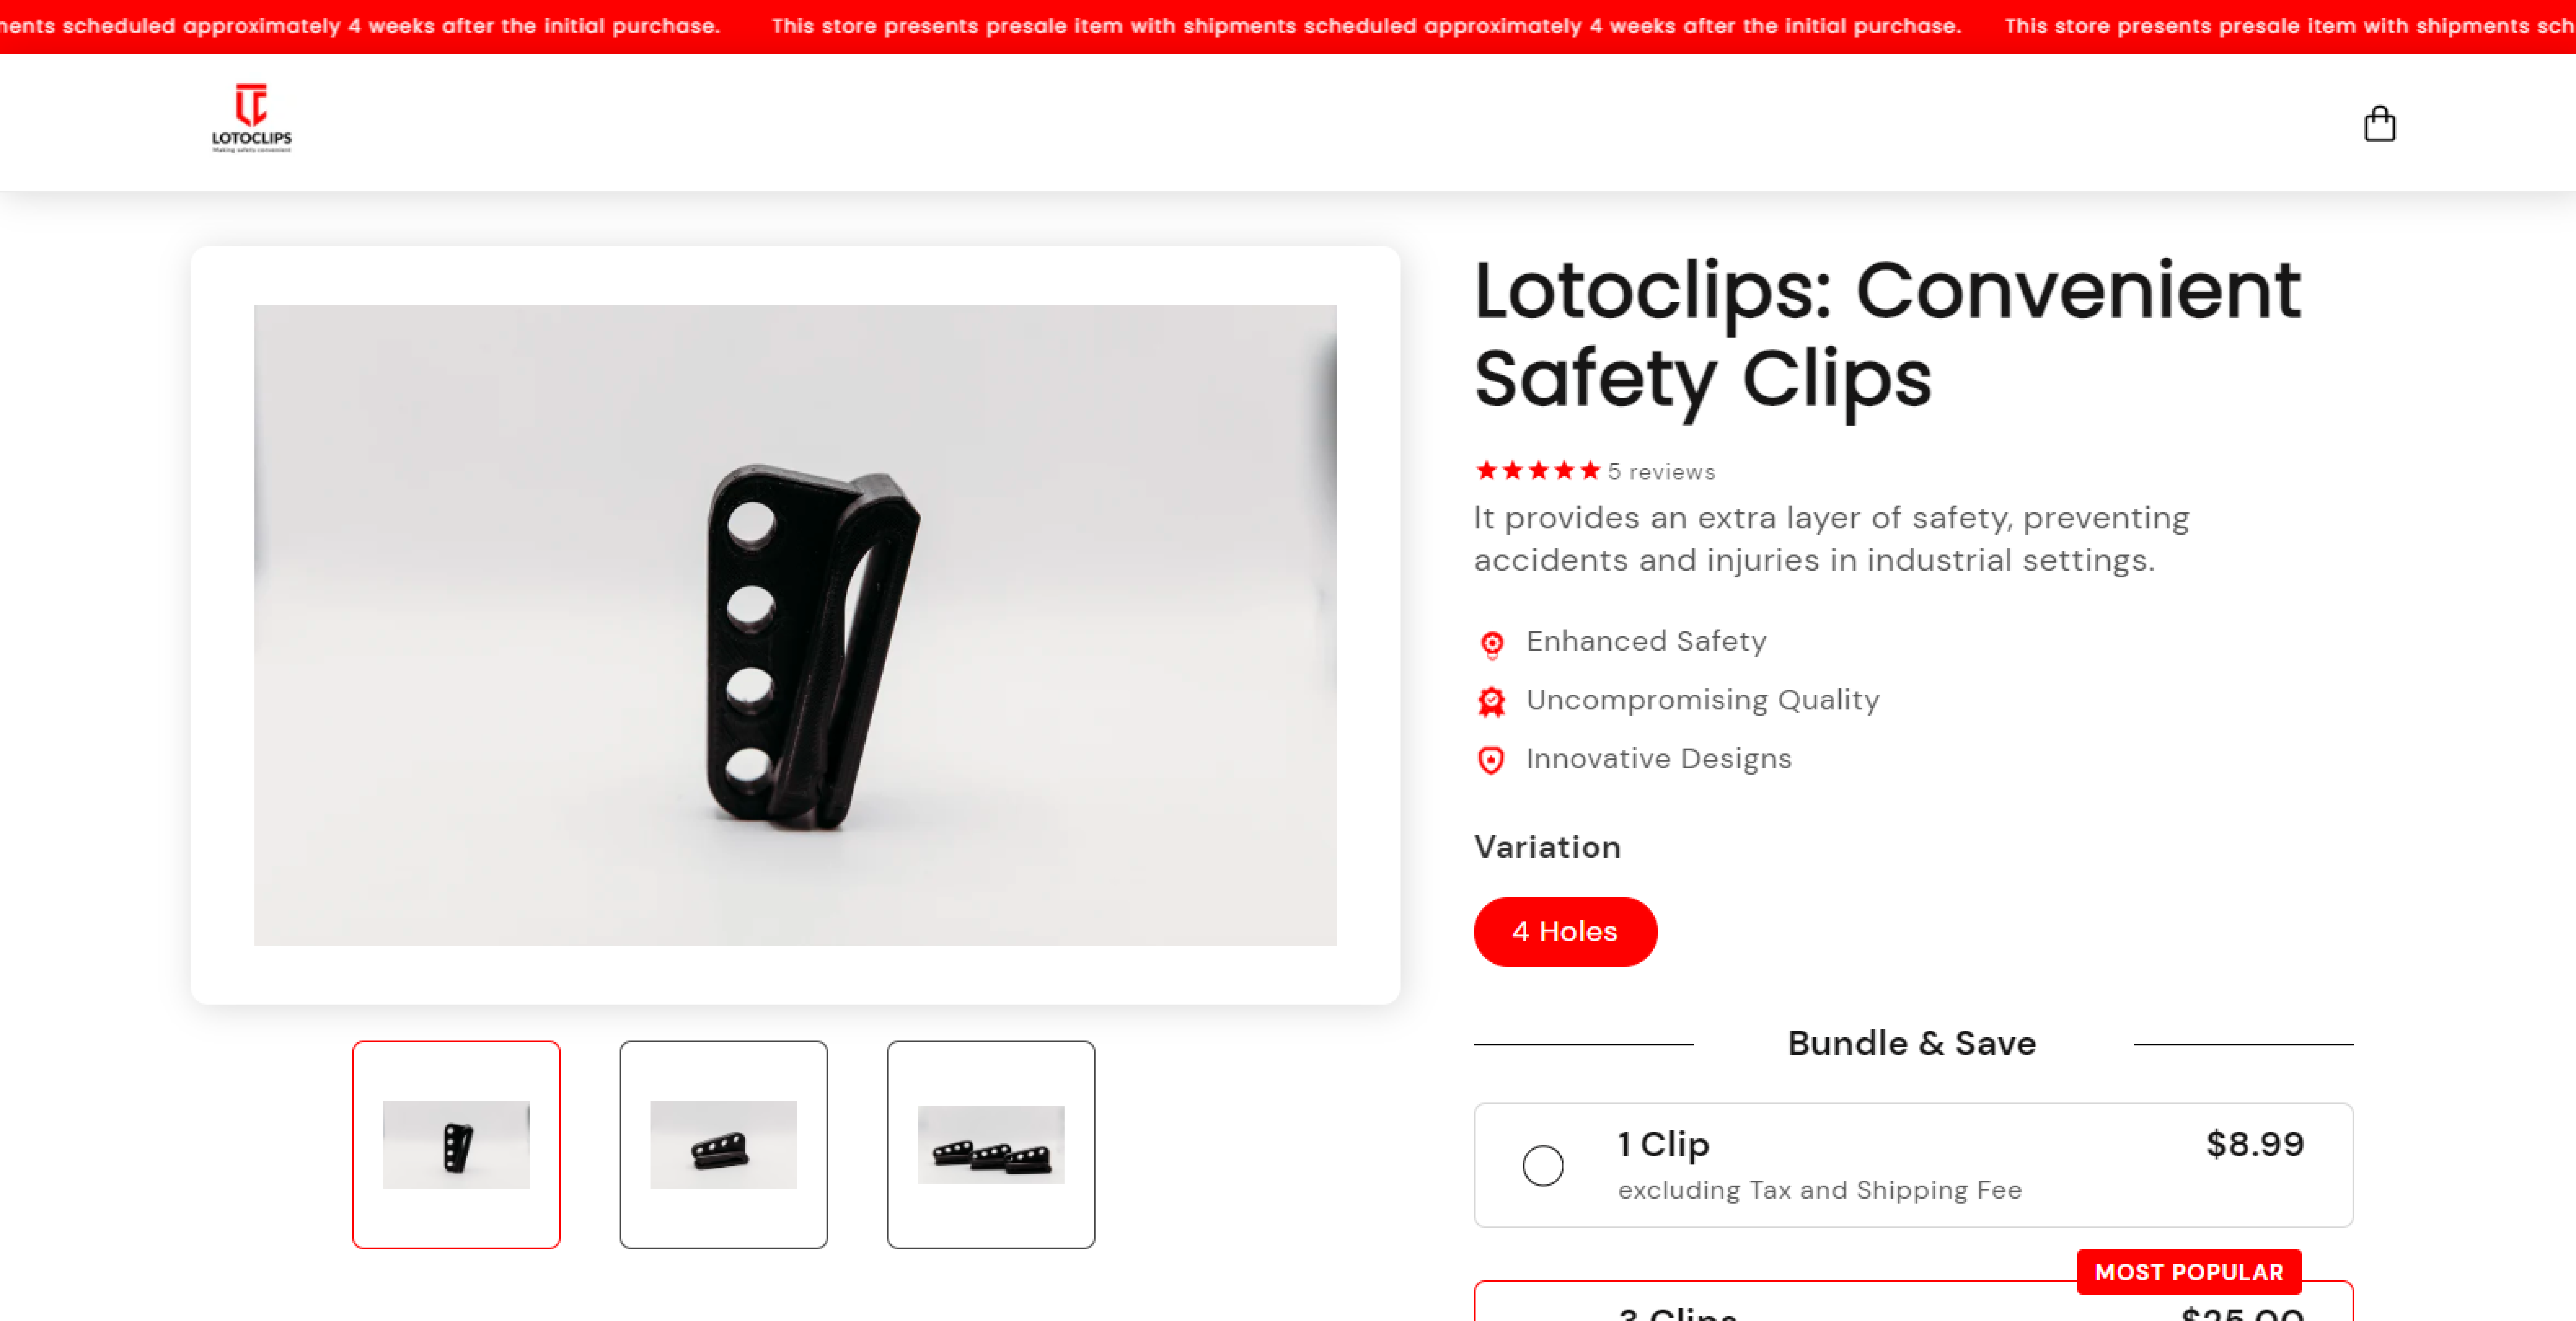The width and height of the screenshot is (2576, 1321).
Task: Click the Enhanced Safety badge icon
Action: tap(1491, 644)
